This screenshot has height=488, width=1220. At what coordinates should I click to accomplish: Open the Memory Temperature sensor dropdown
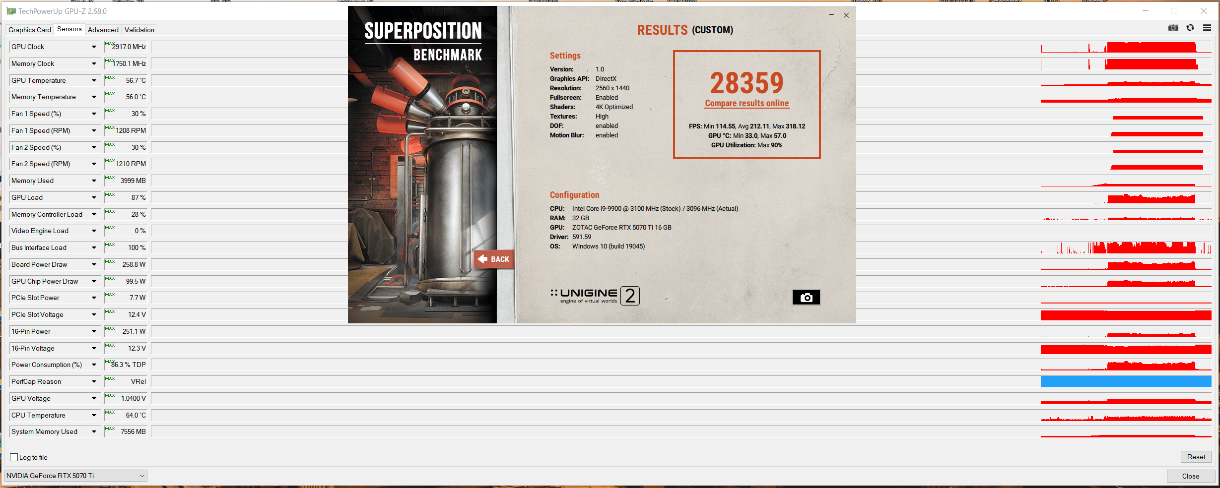tap(94, 97)
